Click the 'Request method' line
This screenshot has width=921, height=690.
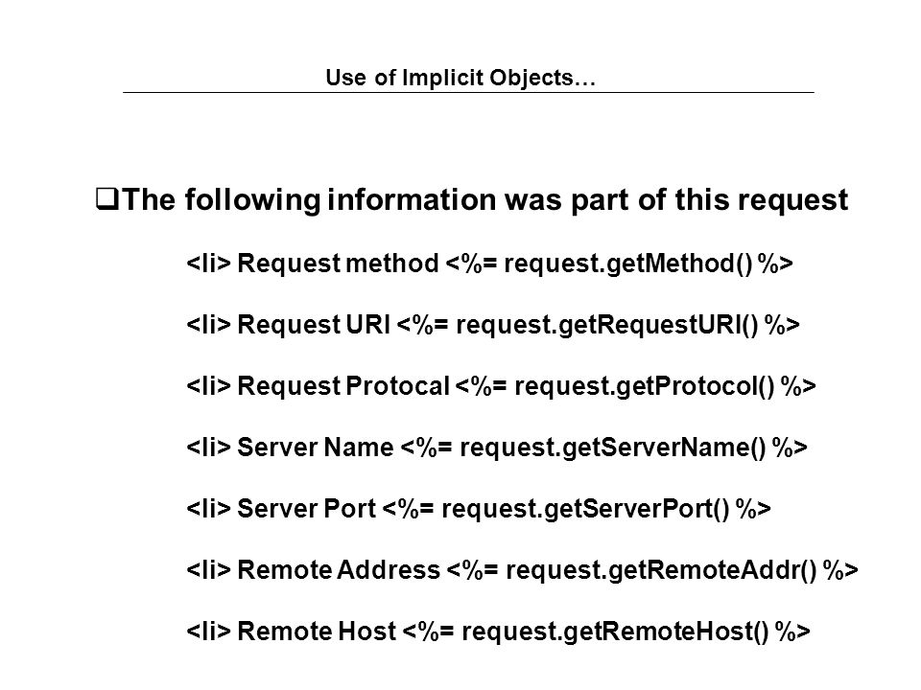click(x=490, y=264)
